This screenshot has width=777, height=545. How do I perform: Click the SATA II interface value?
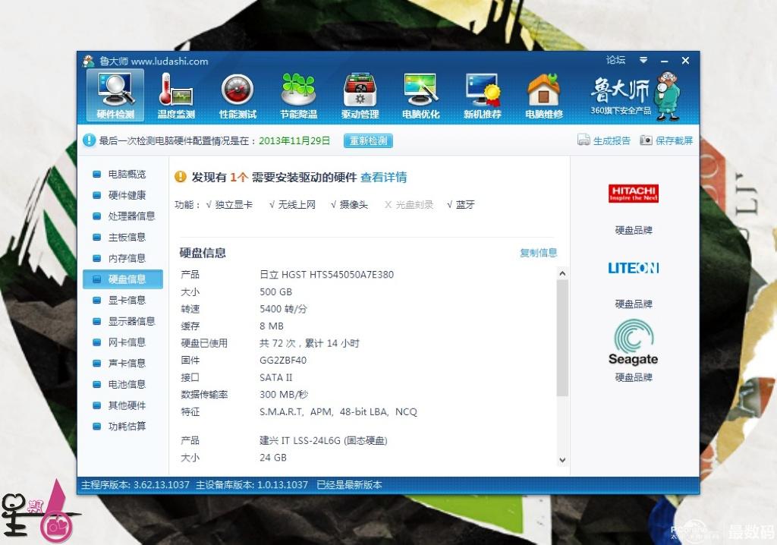pos(276,377)
